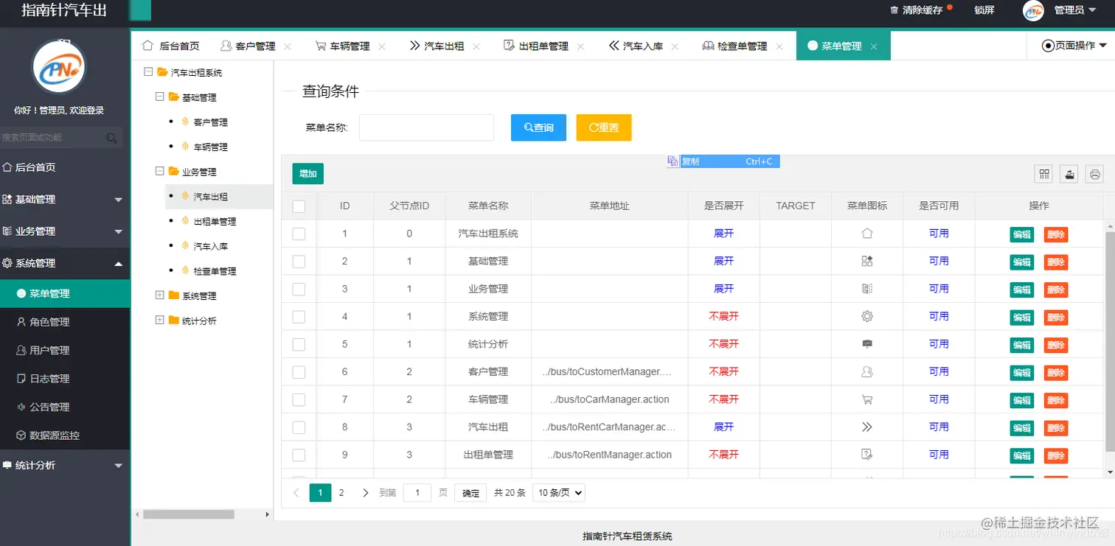Screen dimensions: 1115x546
Task: Click the 重置 button
Action: [x=604, y=127]
